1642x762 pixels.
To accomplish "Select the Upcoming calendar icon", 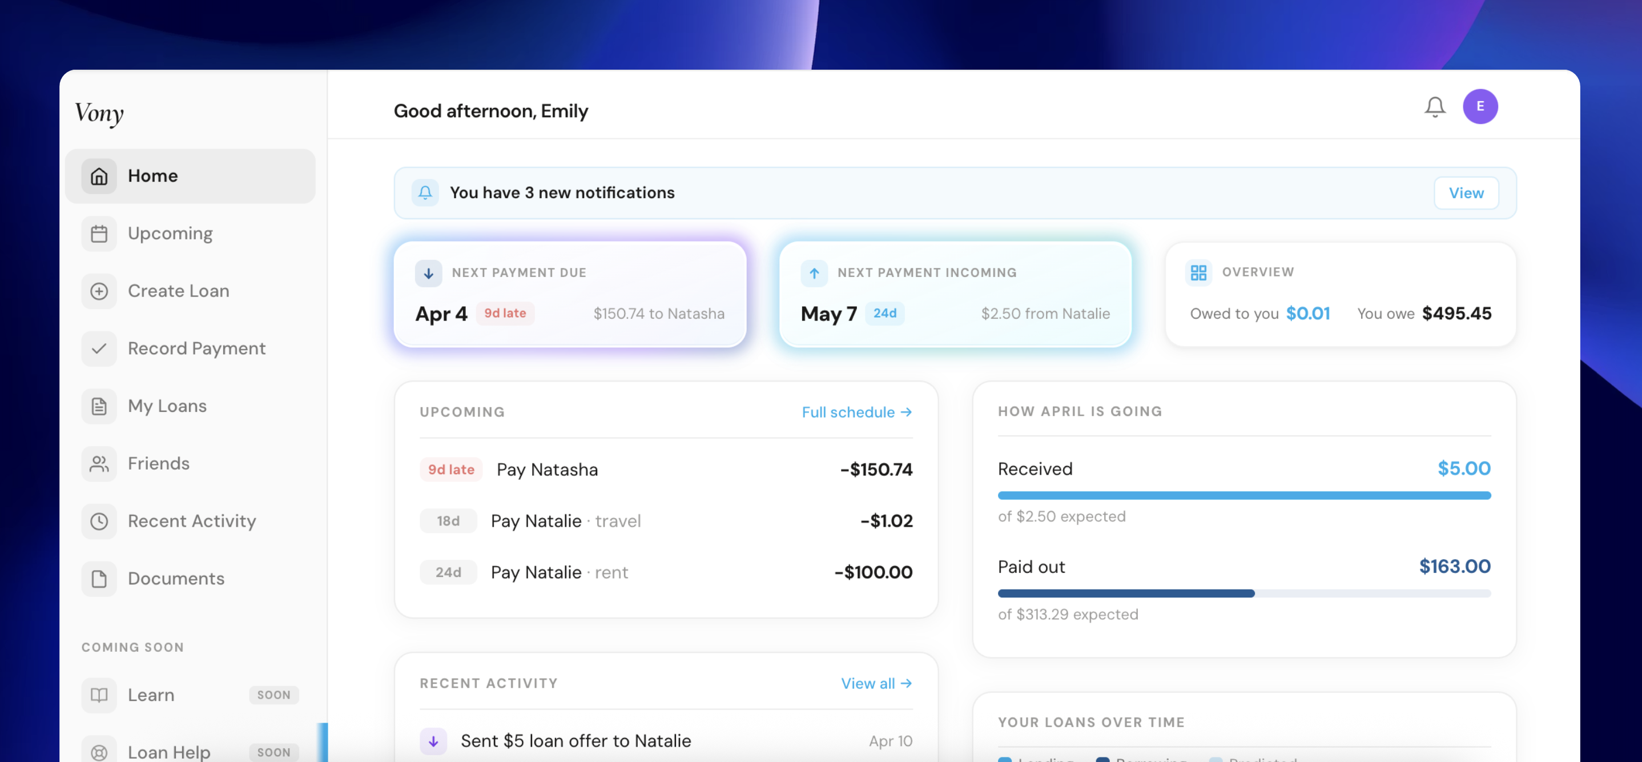I will tap(99, 234).
